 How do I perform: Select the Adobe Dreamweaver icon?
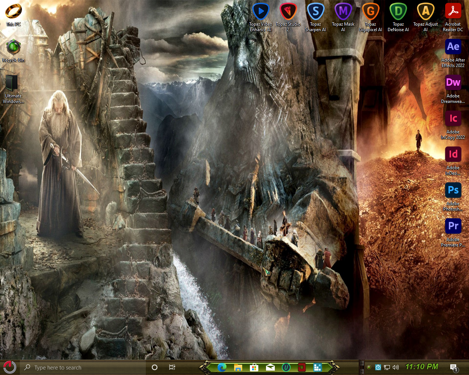(x=453, y=89)
